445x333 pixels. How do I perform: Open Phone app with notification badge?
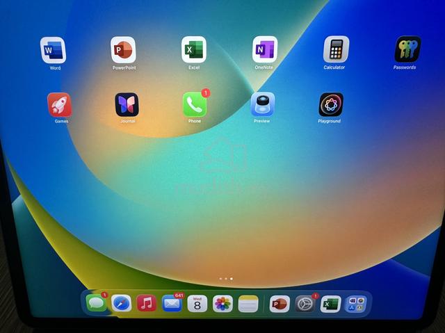tap(195, 104)
